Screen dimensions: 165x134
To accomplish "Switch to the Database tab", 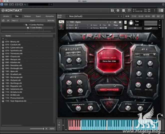I will 27,16.
